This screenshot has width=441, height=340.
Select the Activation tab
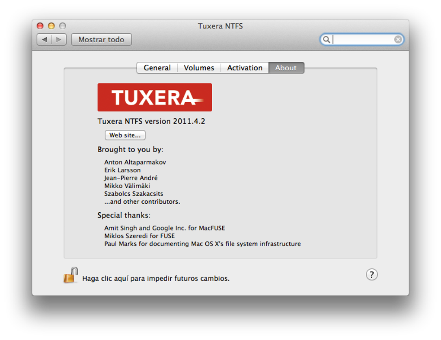coord(245,68)
